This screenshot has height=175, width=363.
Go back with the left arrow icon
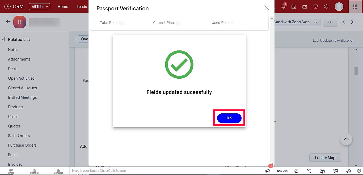coord(8,22)
